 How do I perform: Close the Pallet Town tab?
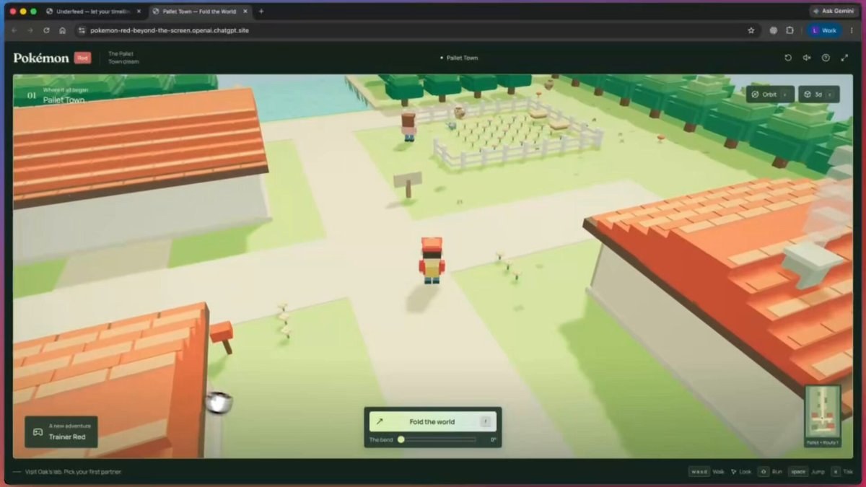[x=245, y=11]
